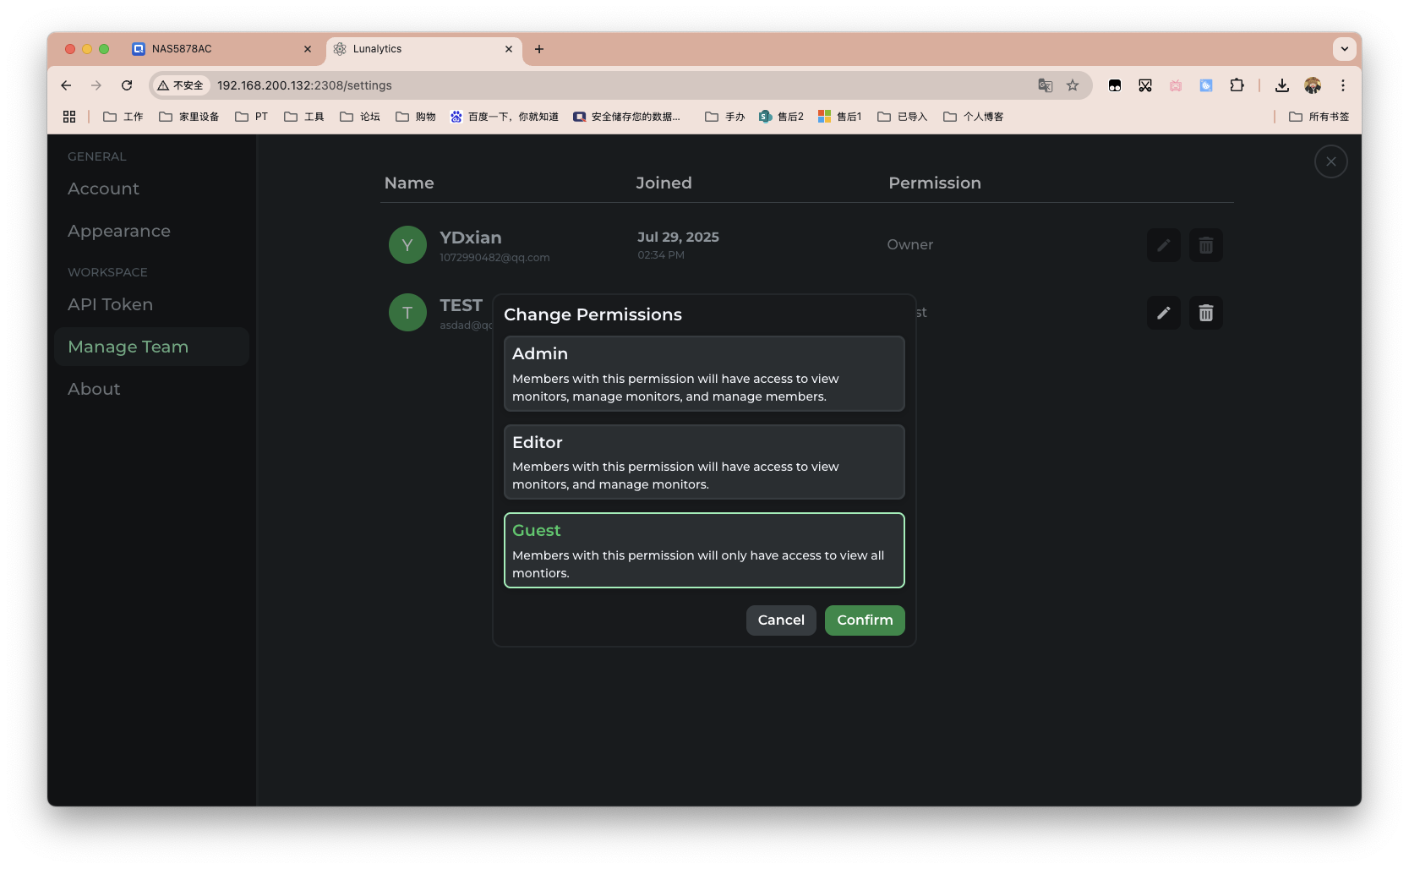Select the Guest permission option

pyautogui.click(x=703, y=550)
